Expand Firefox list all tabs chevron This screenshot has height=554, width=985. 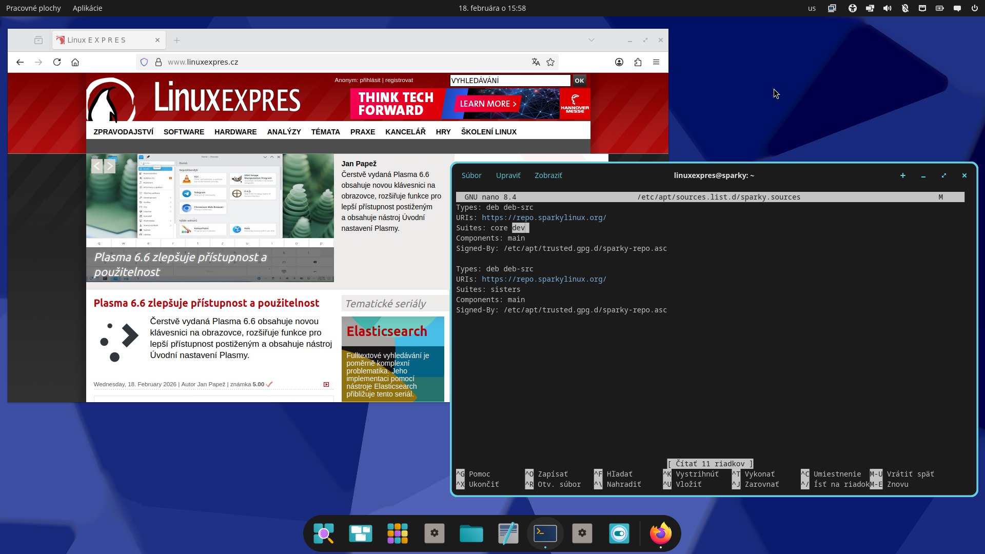(x=592, y=40)
